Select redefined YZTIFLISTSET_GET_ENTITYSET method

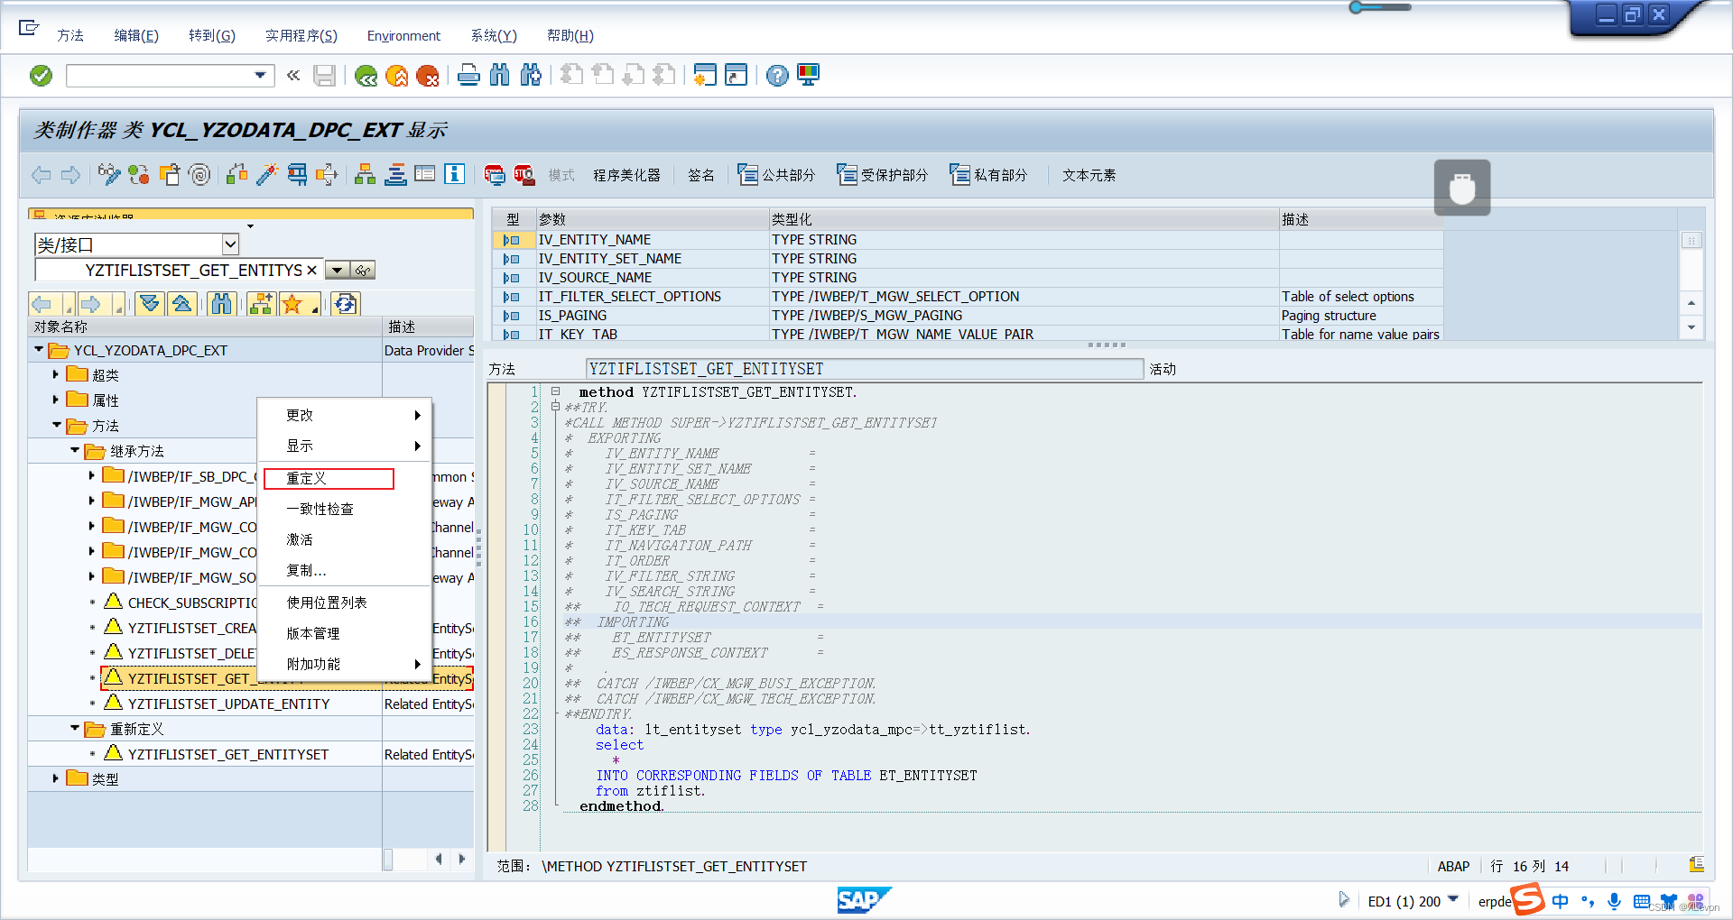(x=228, y=754)
